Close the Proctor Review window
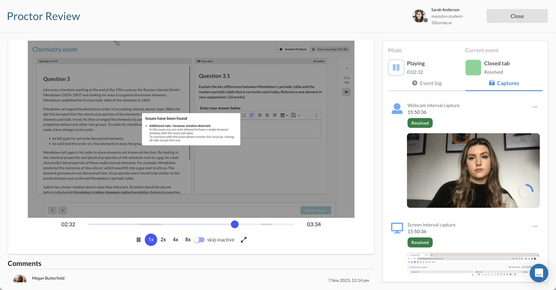This screenshot has height=290, width=556. tap(517, 16)
